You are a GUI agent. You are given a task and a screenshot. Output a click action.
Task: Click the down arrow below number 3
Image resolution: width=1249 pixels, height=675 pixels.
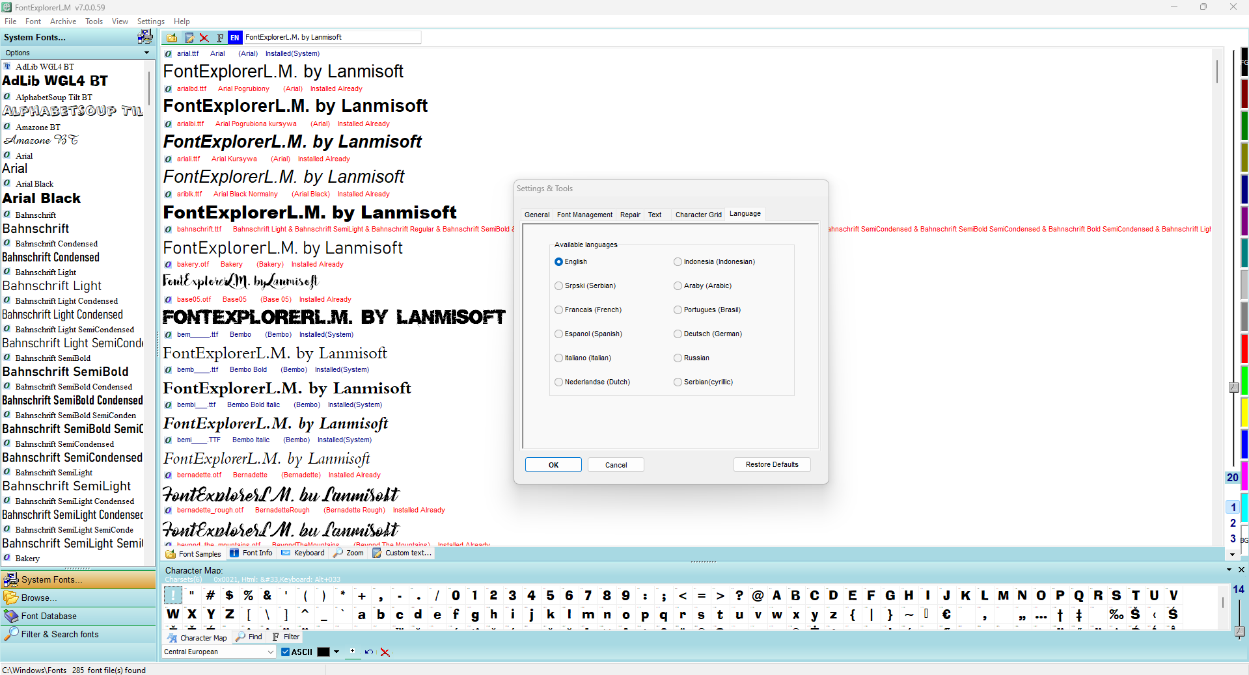[x=1233, y=555]
